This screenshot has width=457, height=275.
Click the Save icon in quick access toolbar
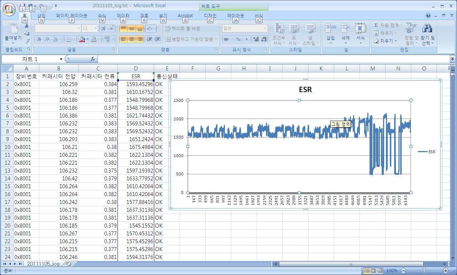tap(22, 6)
